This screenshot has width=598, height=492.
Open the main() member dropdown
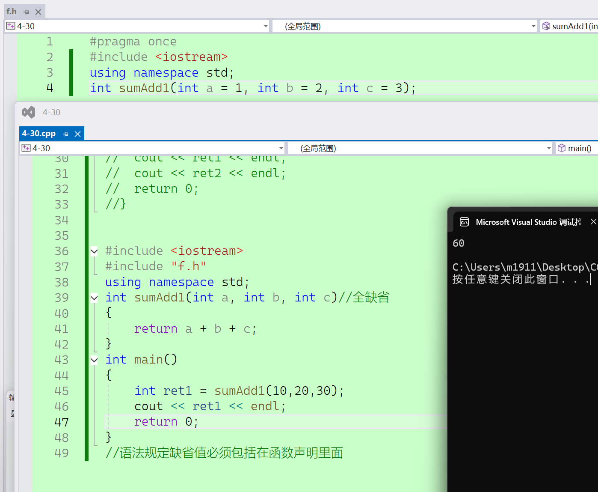pyautogui.click(x=577, y=148)
